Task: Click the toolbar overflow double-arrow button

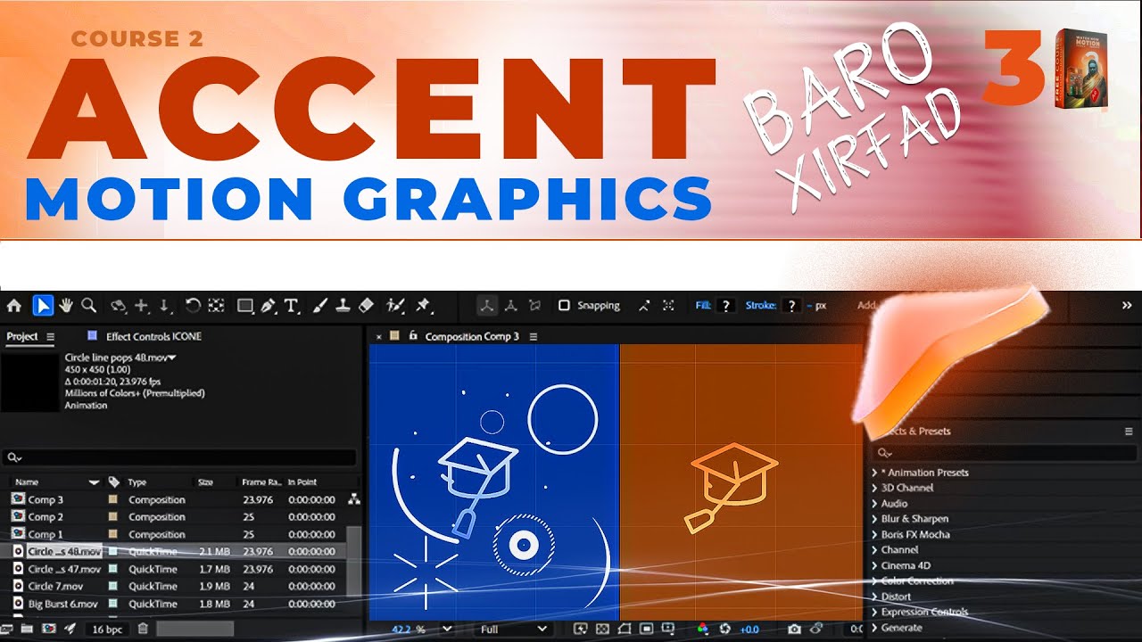Action: tap(1127, 305)
